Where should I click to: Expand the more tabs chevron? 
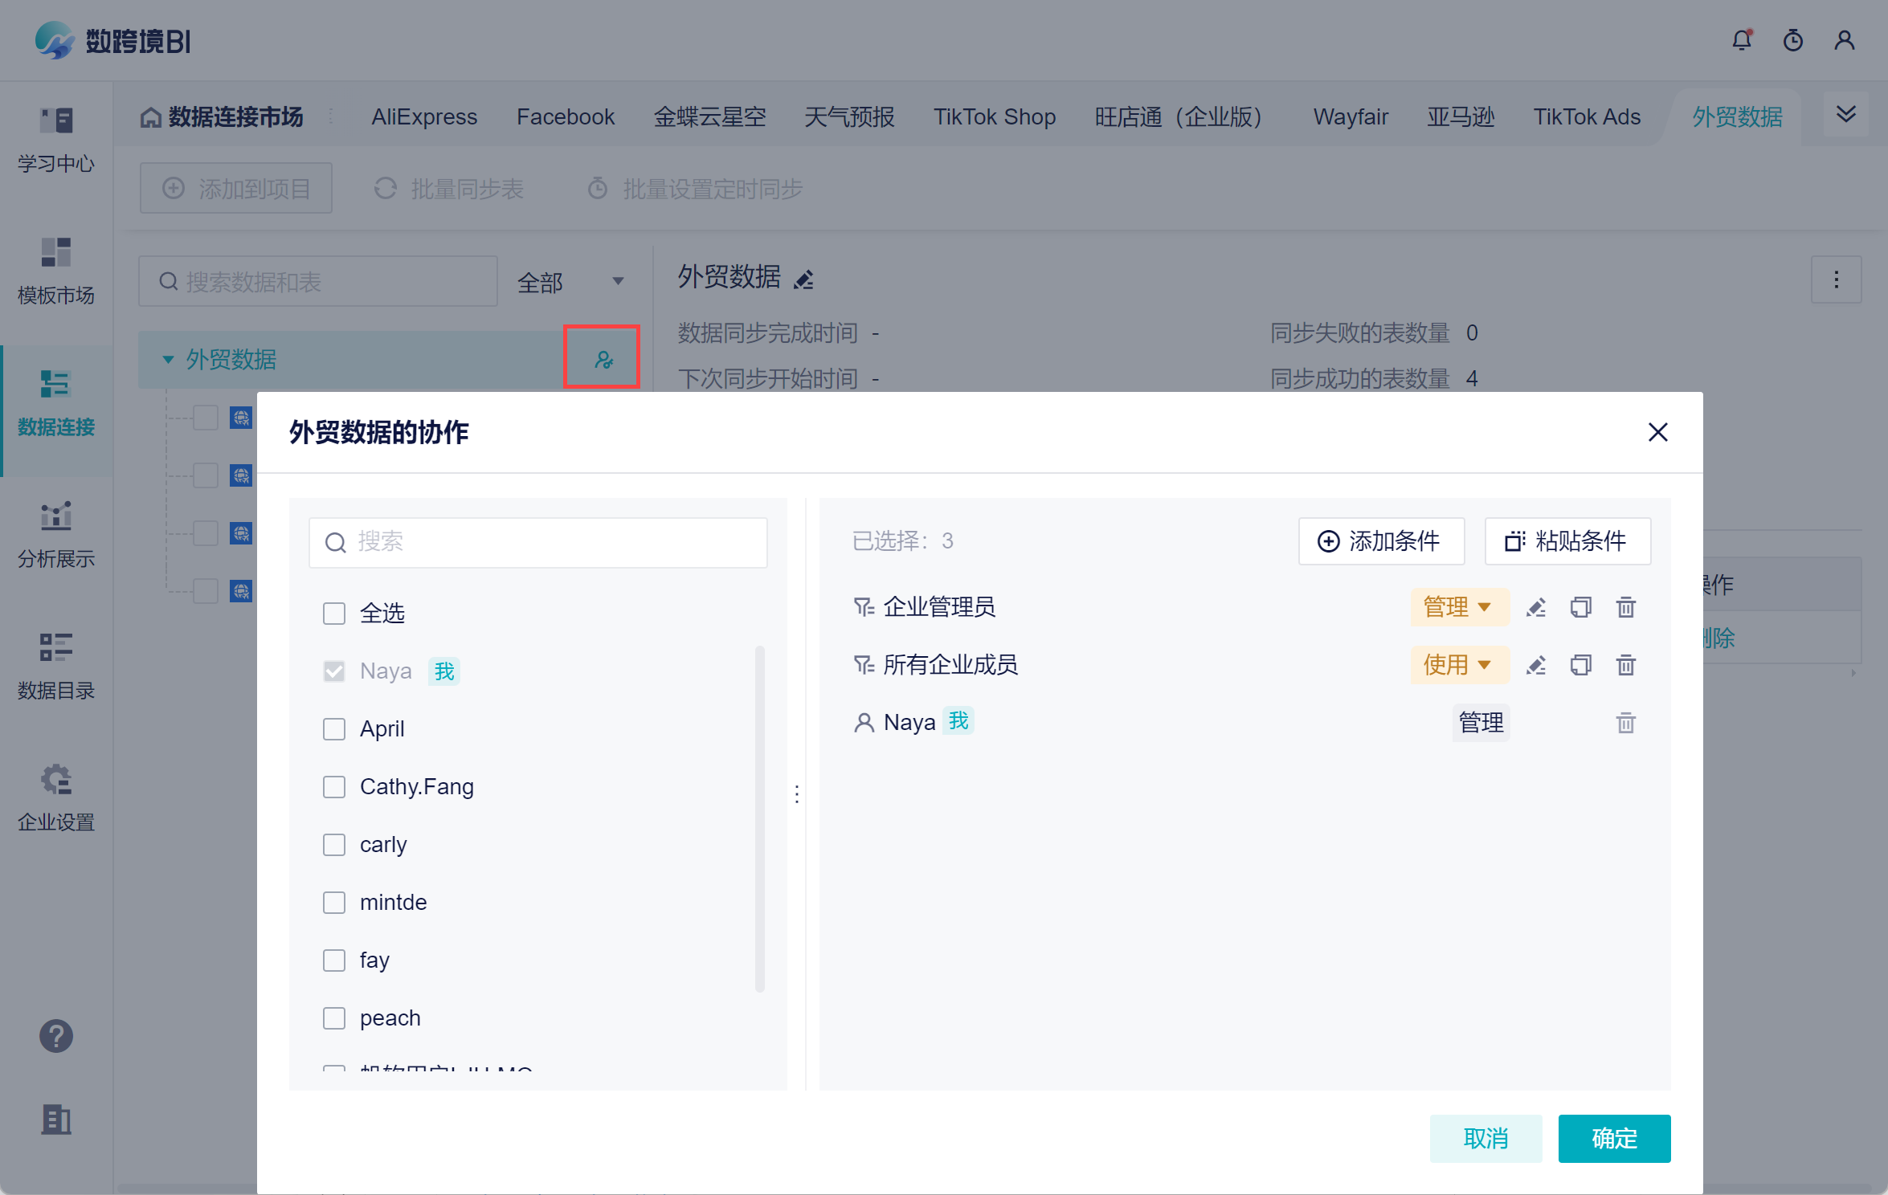click(1845, 114)
